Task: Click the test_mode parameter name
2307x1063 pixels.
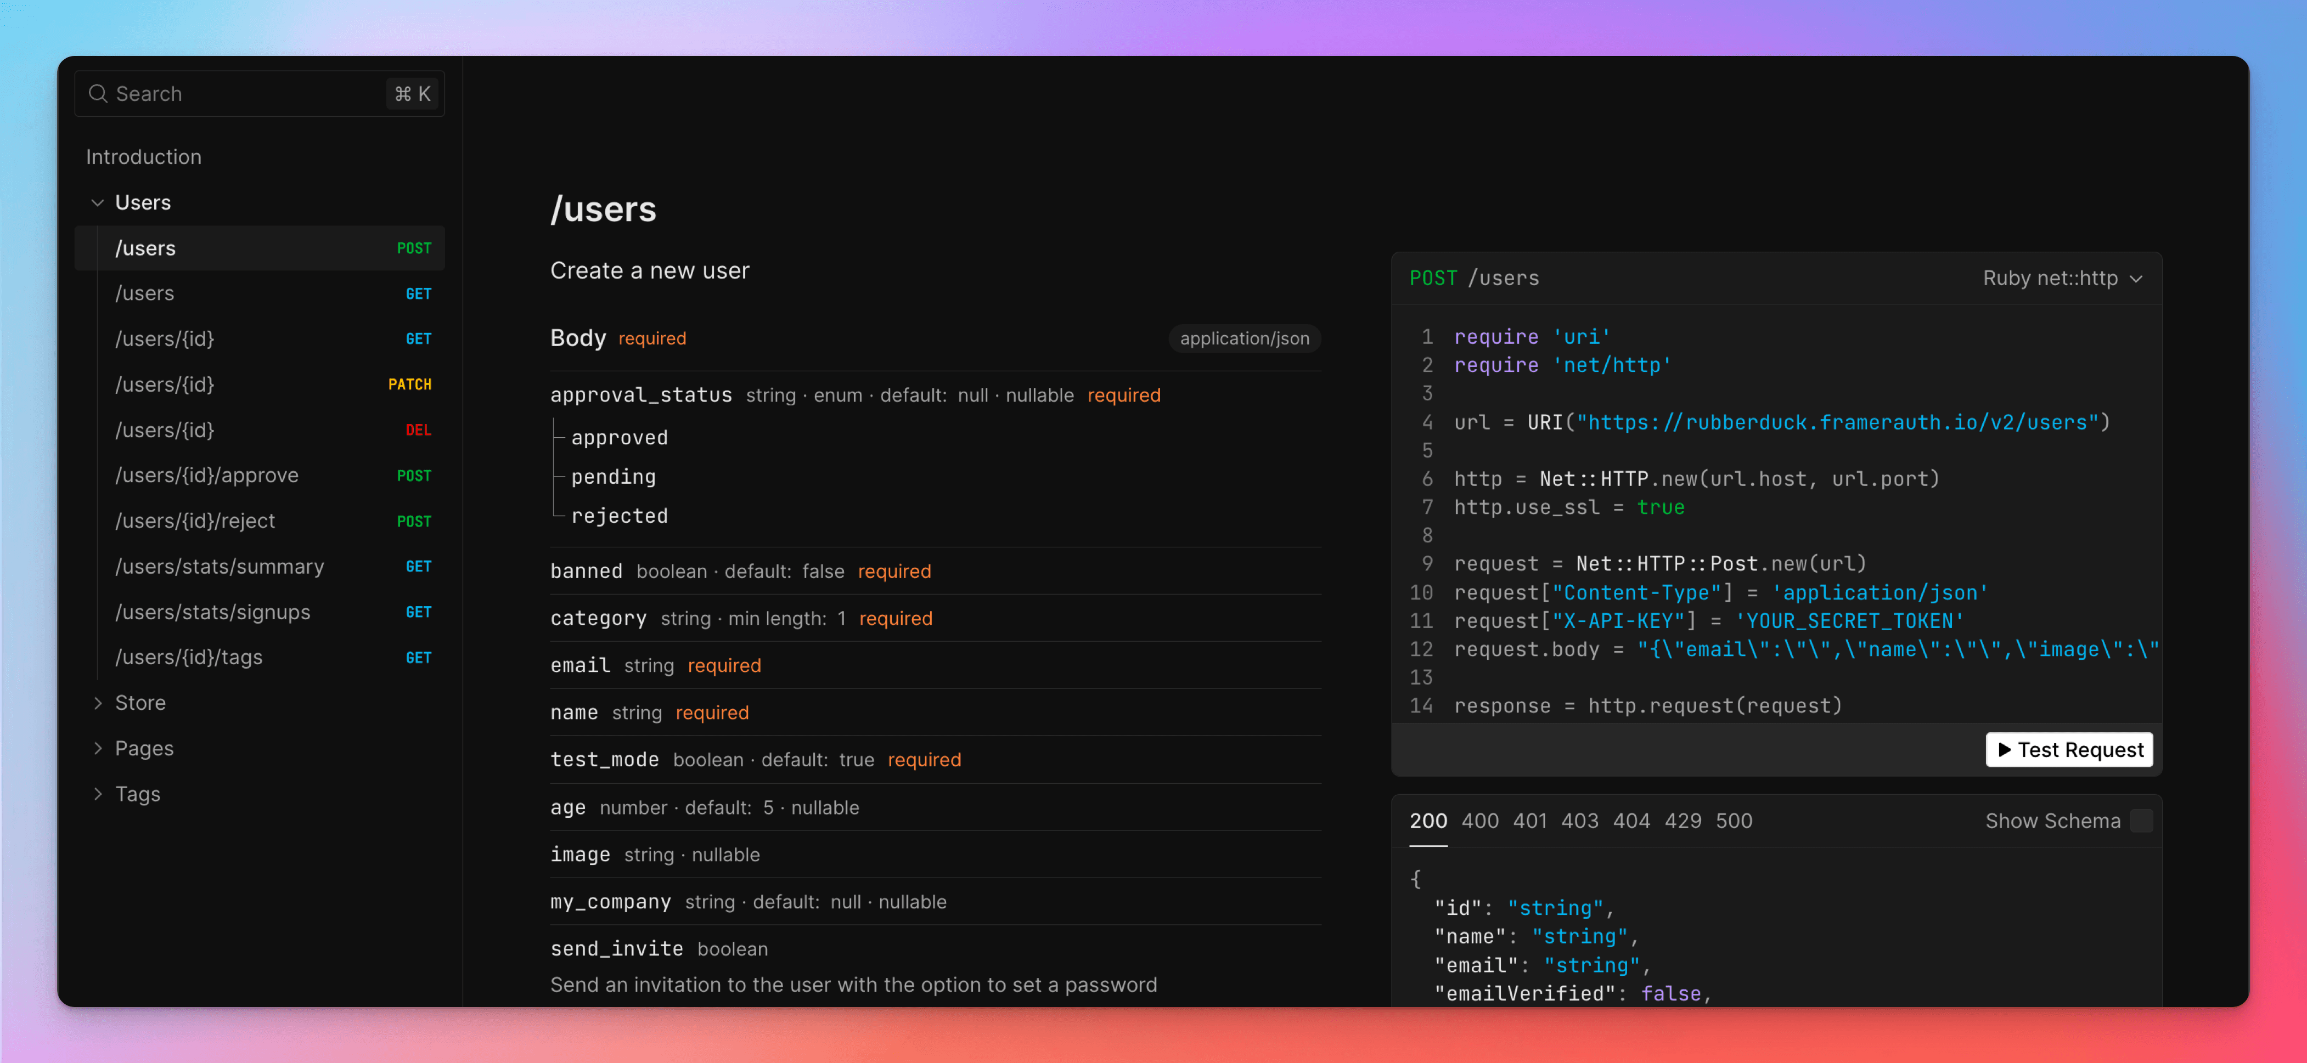Action: pyautogui.click(x=605, y=761)
